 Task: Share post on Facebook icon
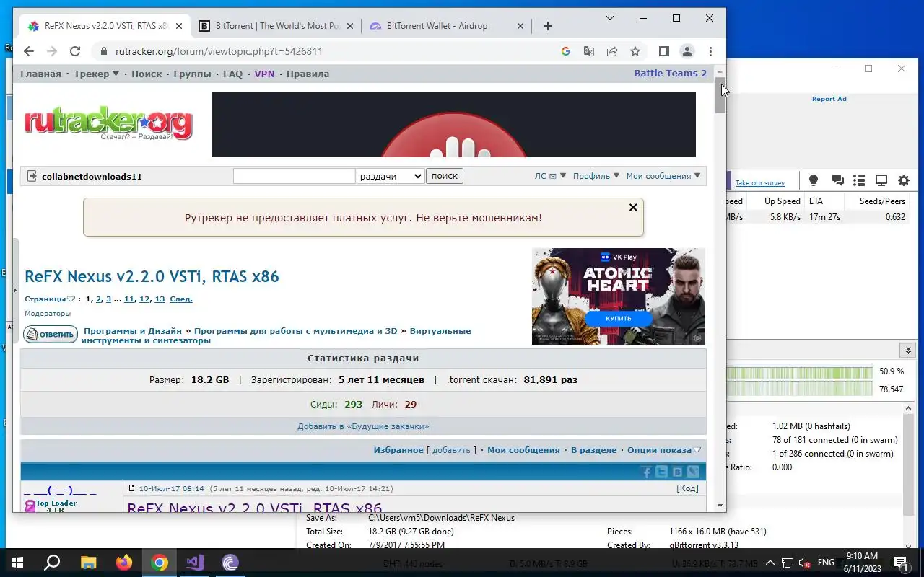pyautogui.click(x=647, y=472)
